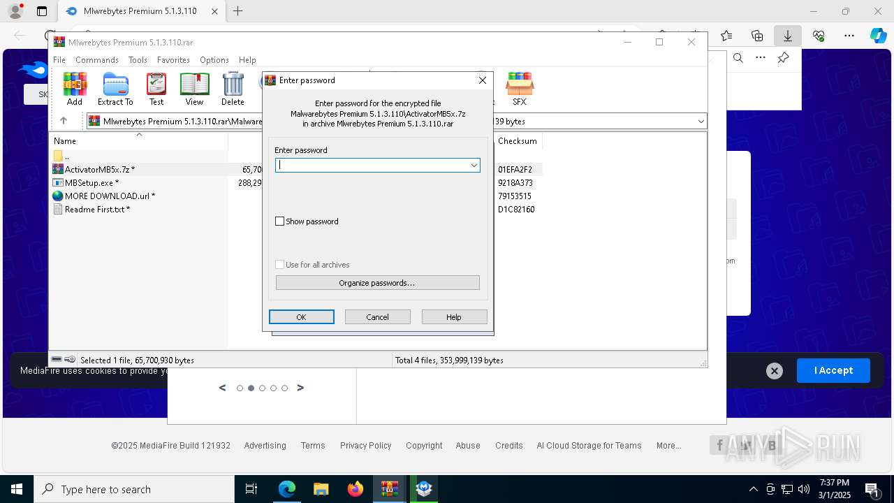
Task: Go to next carousel slide arrow
Action: click(x=300, y=388)
